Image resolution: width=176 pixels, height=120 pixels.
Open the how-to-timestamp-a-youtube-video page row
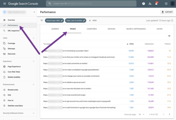(107, 51)
